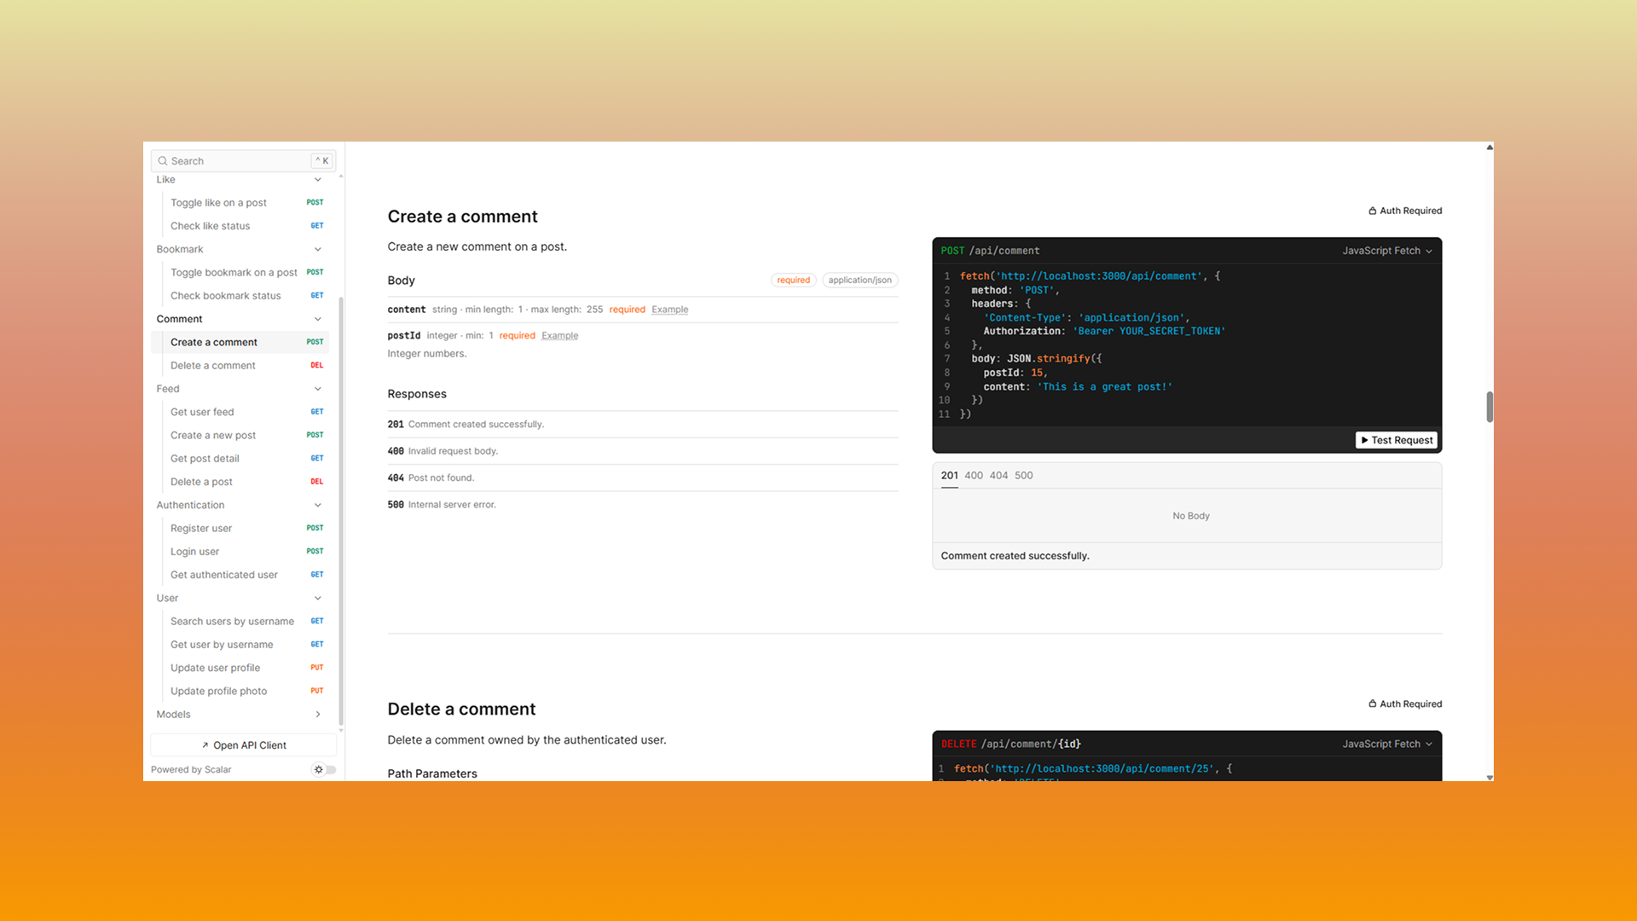Viewport: 1637px width, 921px height.
Task: Click the Example link for content field
Action: tap(669, 310)
